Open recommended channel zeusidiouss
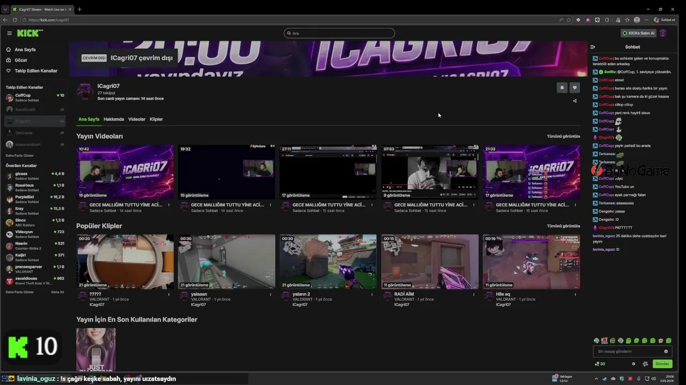This screenshot has height=385, width=686. tap(35, 281)
